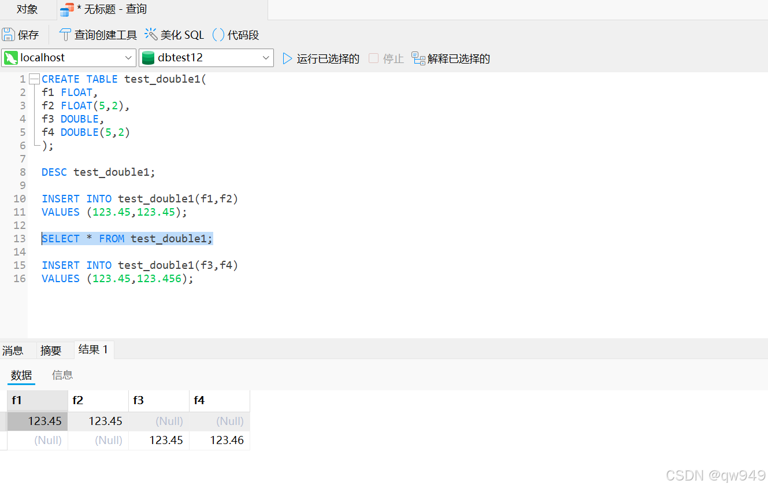The image size is (768, 488).
Task: Open the 查询创建工具 query builder icon
Action: coord(65,35)
